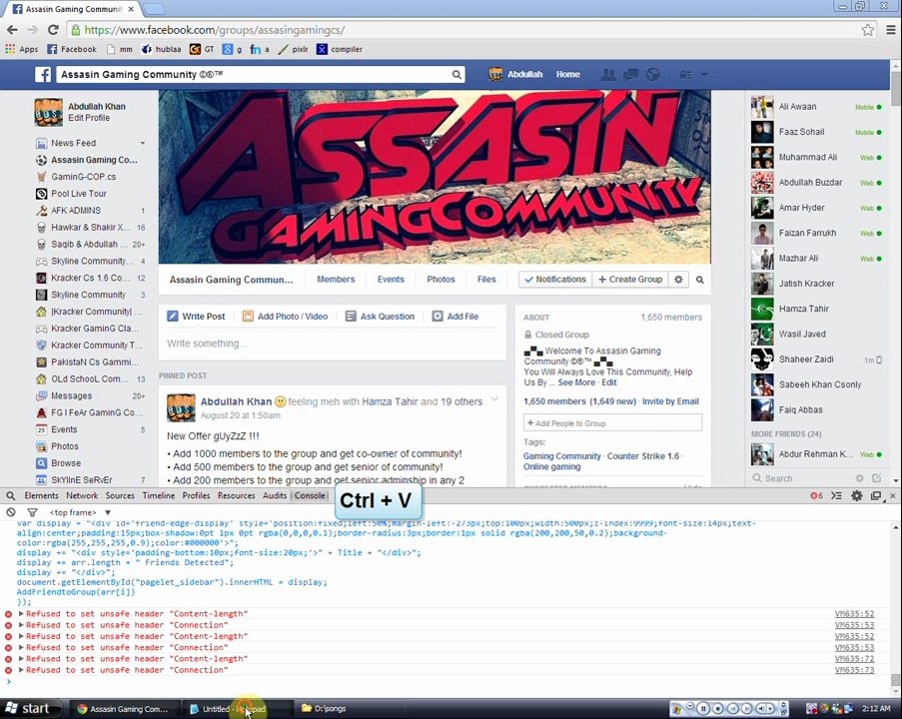This screenshot has width=902, height=719.
Task: Open the See More link in About
Action: (x=576, y=382)
